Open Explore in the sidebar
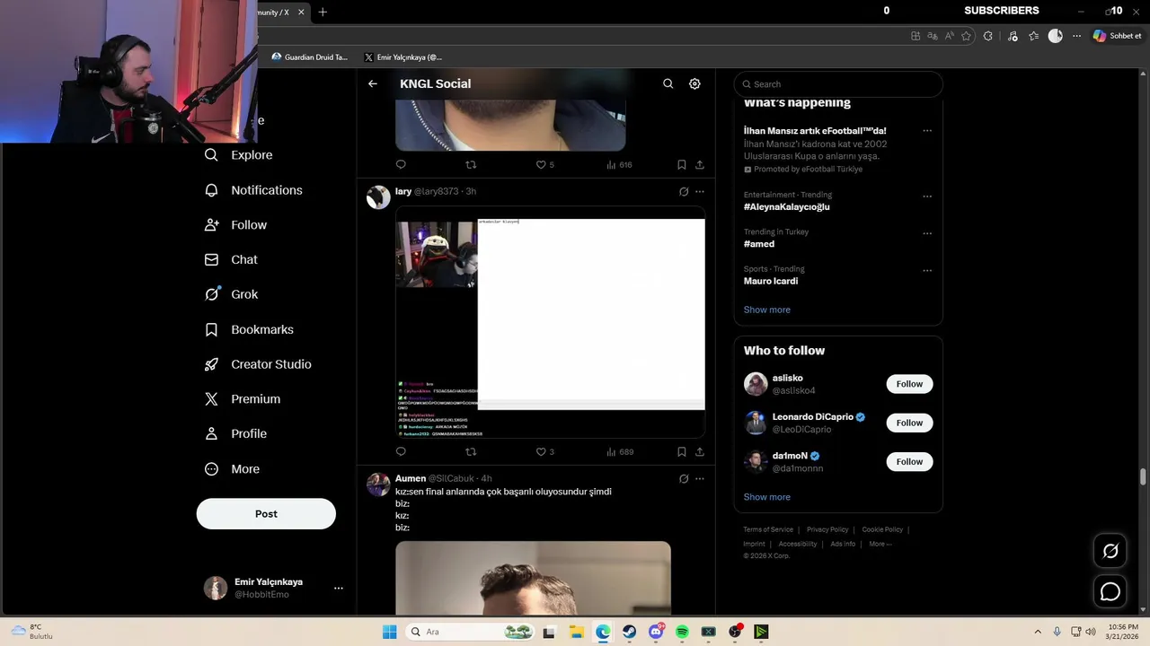This screenshot has width=1150, height=646. pos(239,155)
